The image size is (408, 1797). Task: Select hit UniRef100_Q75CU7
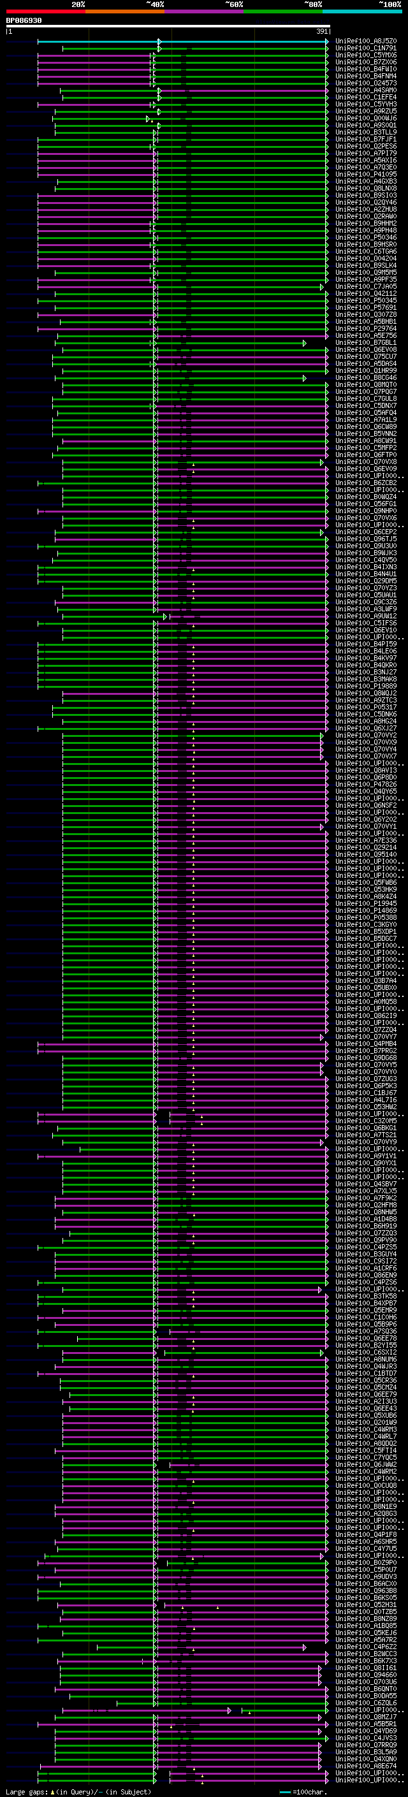tap(366, 356)
